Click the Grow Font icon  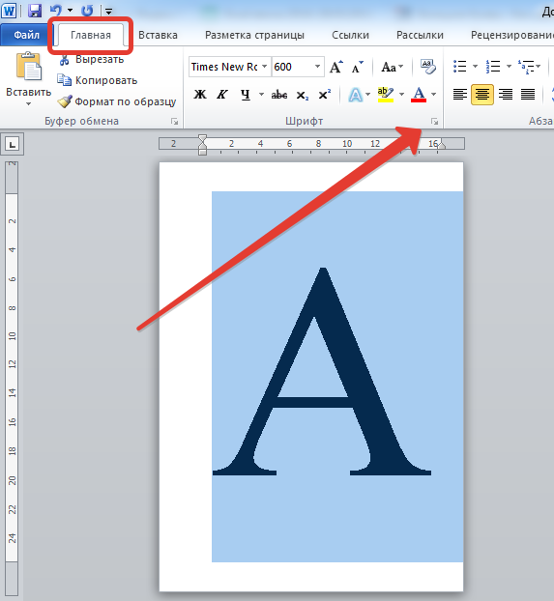(336, 67)
